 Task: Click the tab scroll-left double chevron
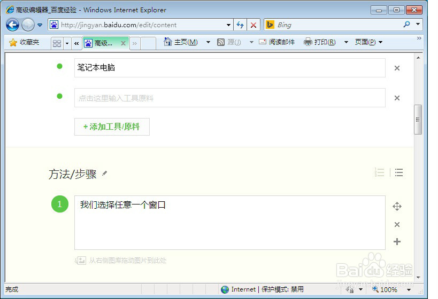pyautogui.click(x=76, y=43)
